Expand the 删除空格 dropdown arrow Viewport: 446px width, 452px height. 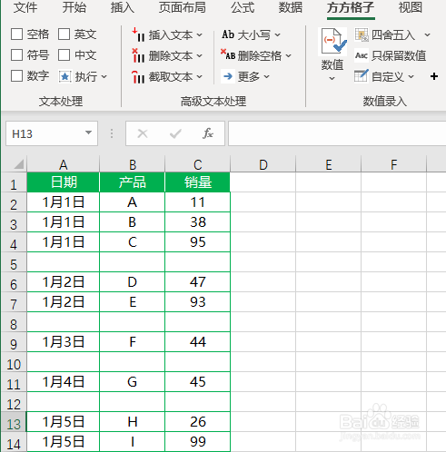[288, 56]
